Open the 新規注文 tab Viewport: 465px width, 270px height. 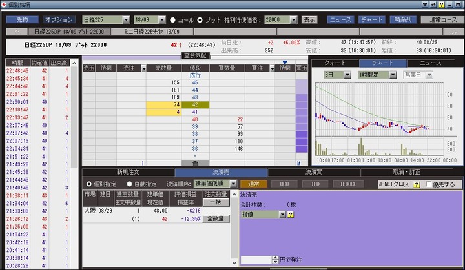(x=128, y=172)
